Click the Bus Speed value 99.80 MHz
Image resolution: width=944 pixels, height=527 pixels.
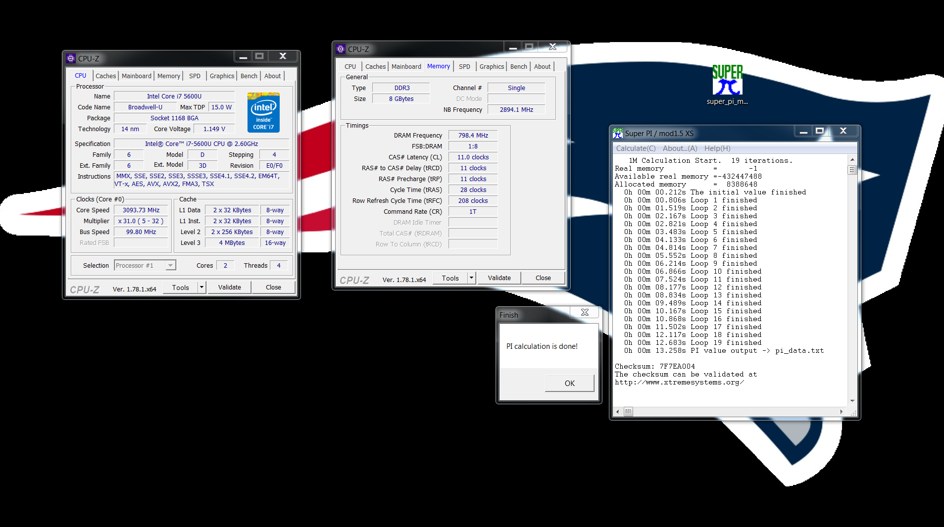(141, 232)
